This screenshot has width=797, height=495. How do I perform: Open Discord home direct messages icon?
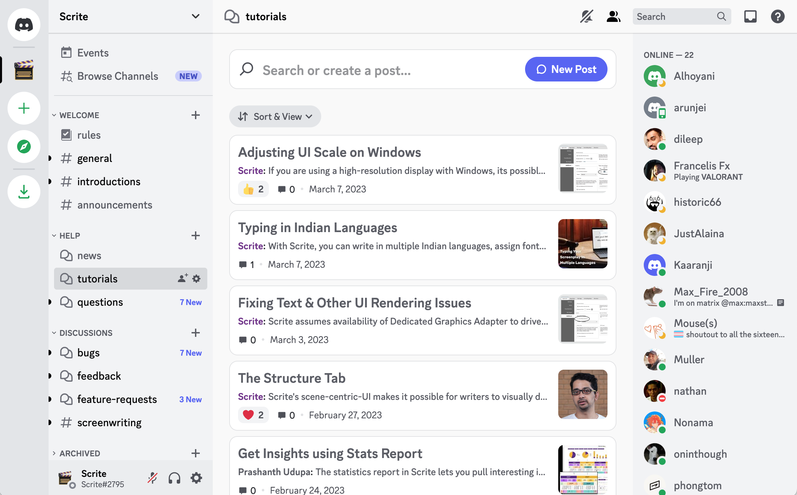point(24,25)
